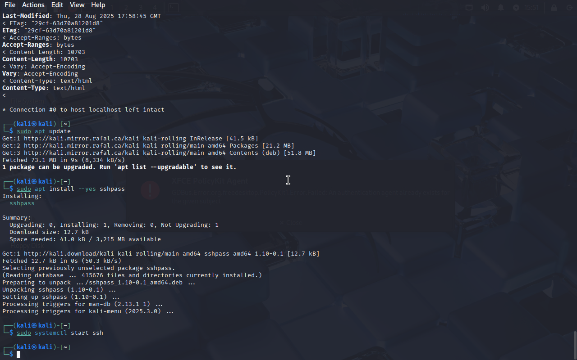Click the faint Close button of PolicyKit dialog
This screenshot has width=577, height=360.
291,223
